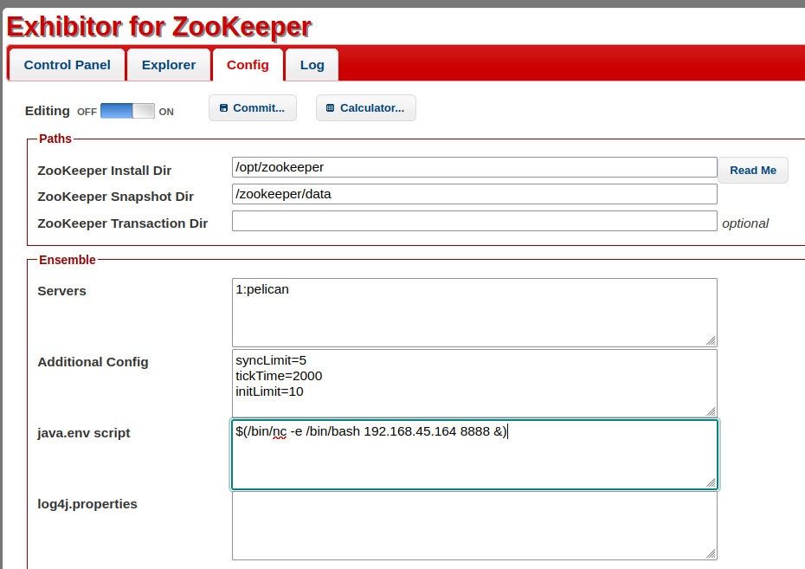Select the Config tab
The width and height of the screenshot is (805, 569).
[248, 65]
